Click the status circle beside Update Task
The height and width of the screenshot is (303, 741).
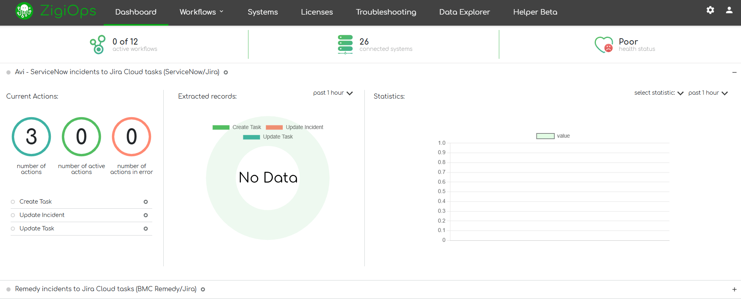tap(13, 229)
